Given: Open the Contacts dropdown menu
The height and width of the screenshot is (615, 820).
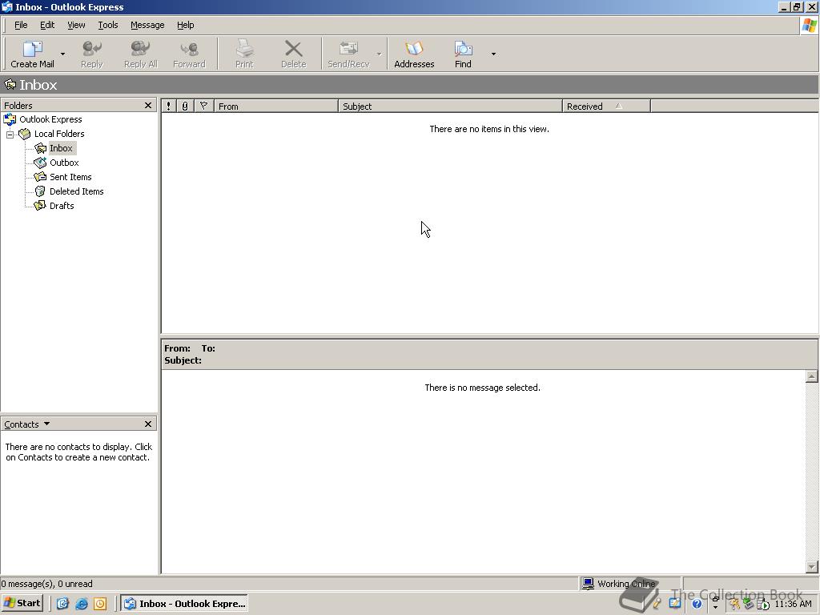Looking at the screenshot, I should tap(27, 424).
